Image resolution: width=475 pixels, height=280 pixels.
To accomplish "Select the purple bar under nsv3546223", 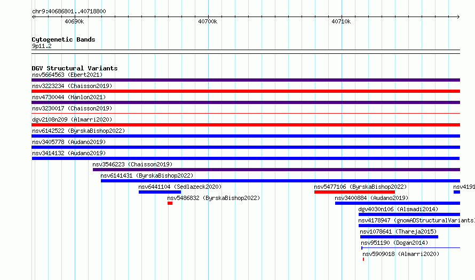I will 276,170.
